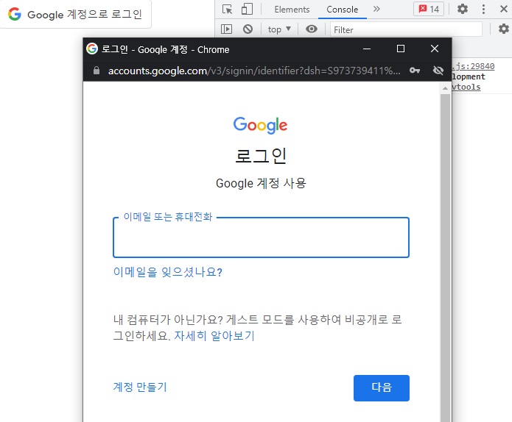
Task: Show the console sidebar icon
Action: (x=226, y=29)
